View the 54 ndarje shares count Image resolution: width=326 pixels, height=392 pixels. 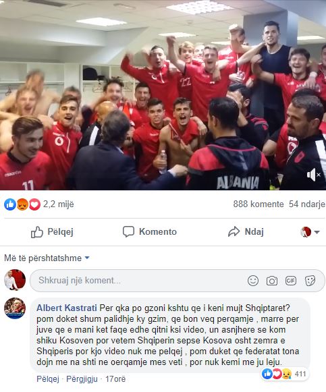(306, 204)
